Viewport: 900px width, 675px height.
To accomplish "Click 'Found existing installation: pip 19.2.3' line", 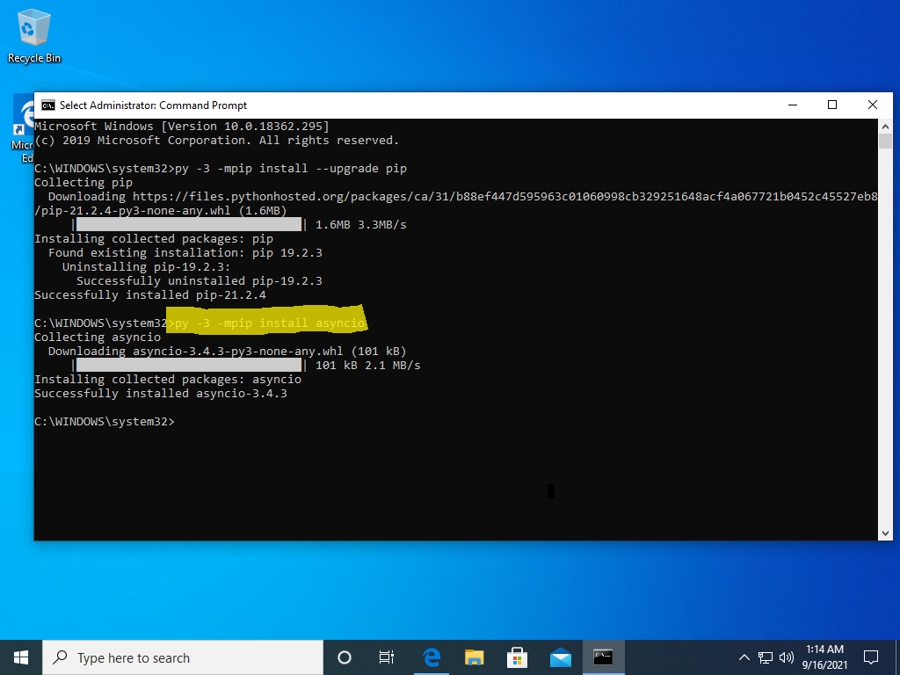I will 185,253.
